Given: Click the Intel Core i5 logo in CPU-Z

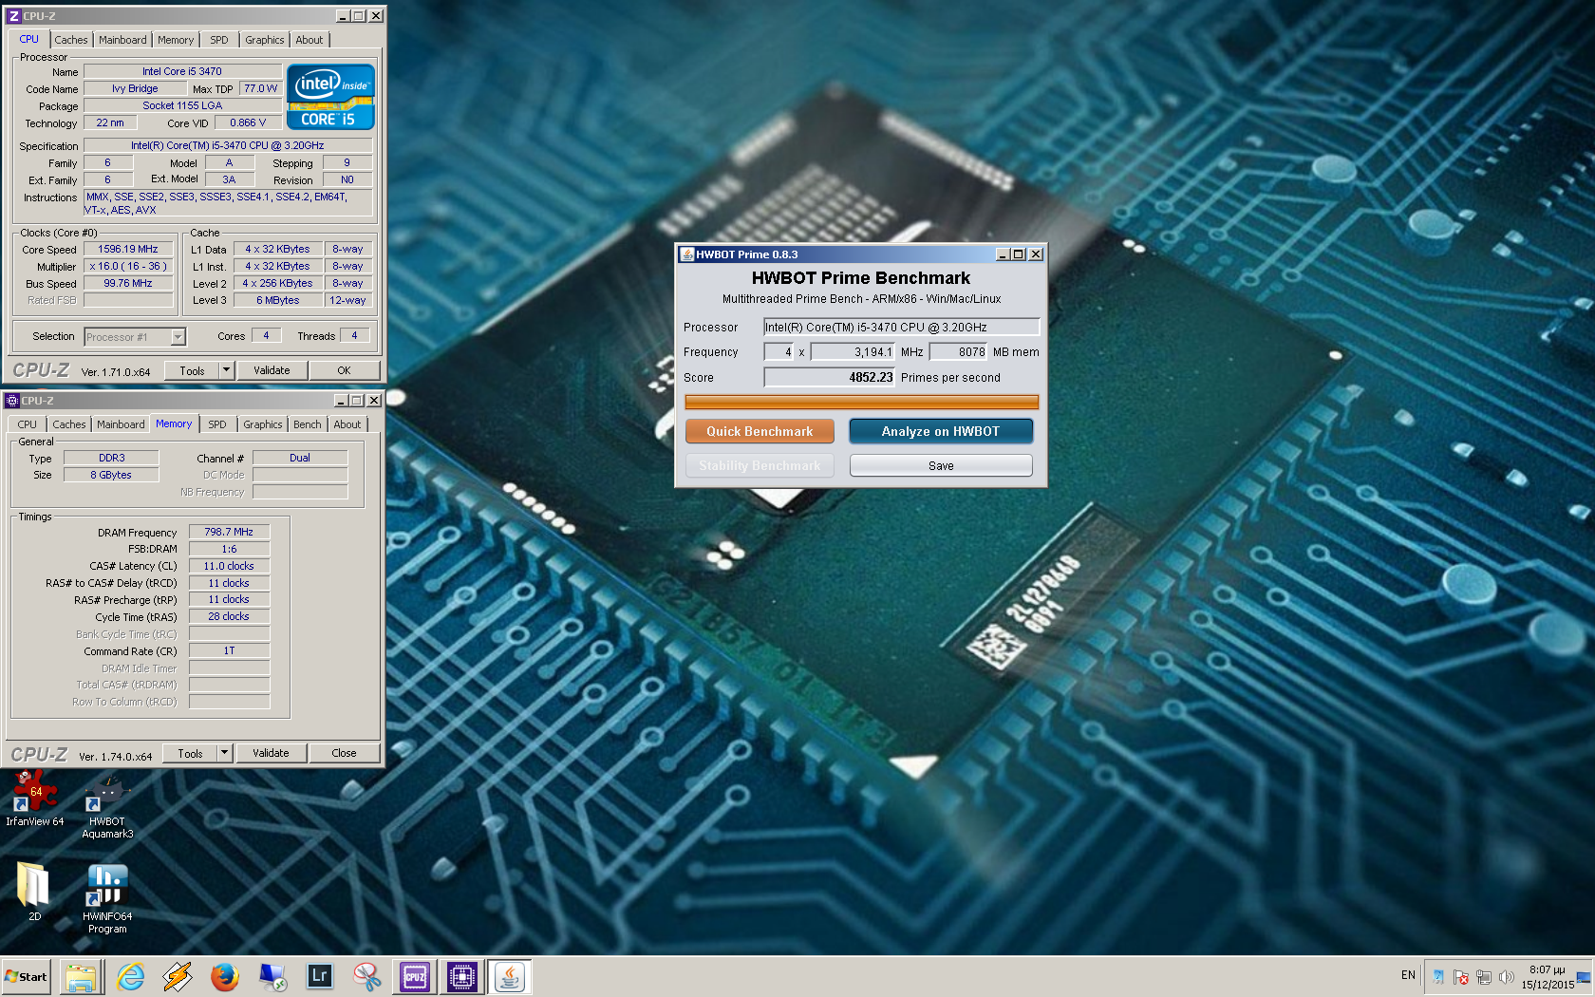Looking at the screenshot, I should point(330,97).
